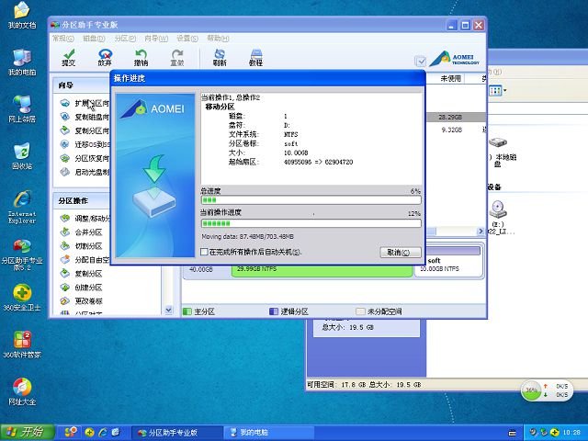Open the 磁盘(D) menu

(94, 39)
